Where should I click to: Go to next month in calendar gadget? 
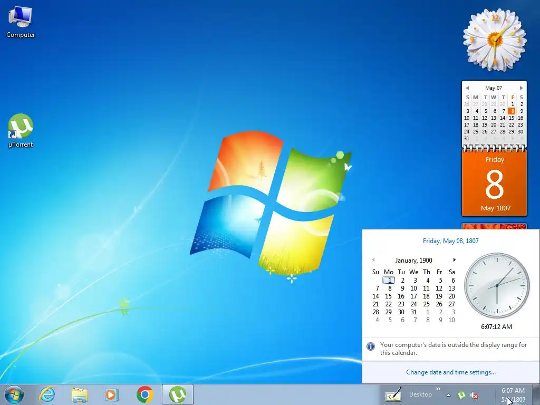pyautogui.click(x=521, y=88)
